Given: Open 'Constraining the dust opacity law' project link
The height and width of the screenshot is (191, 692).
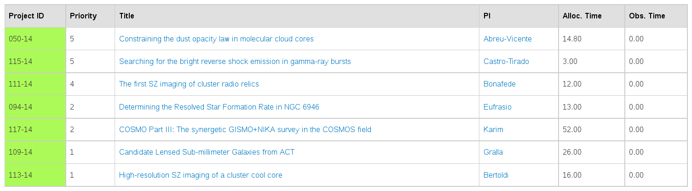Looking at the screenshot, I should coord(216,39).
